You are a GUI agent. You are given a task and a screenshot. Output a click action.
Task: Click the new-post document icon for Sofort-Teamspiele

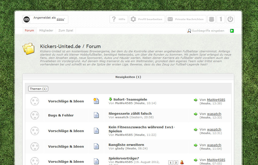tap(96, 101)
